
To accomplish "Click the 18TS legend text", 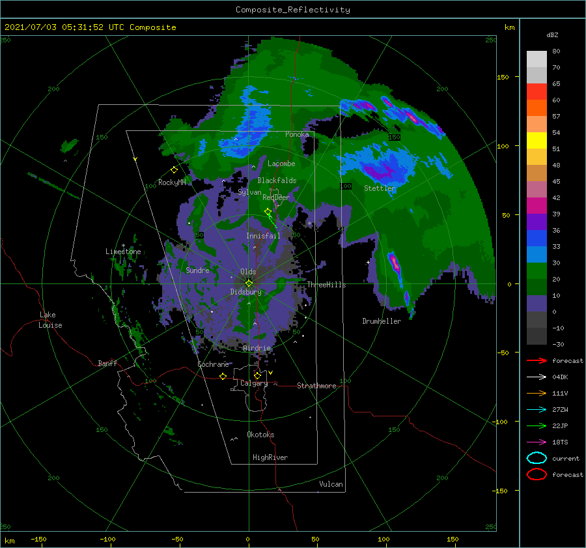I will click(x=560, y=442).
